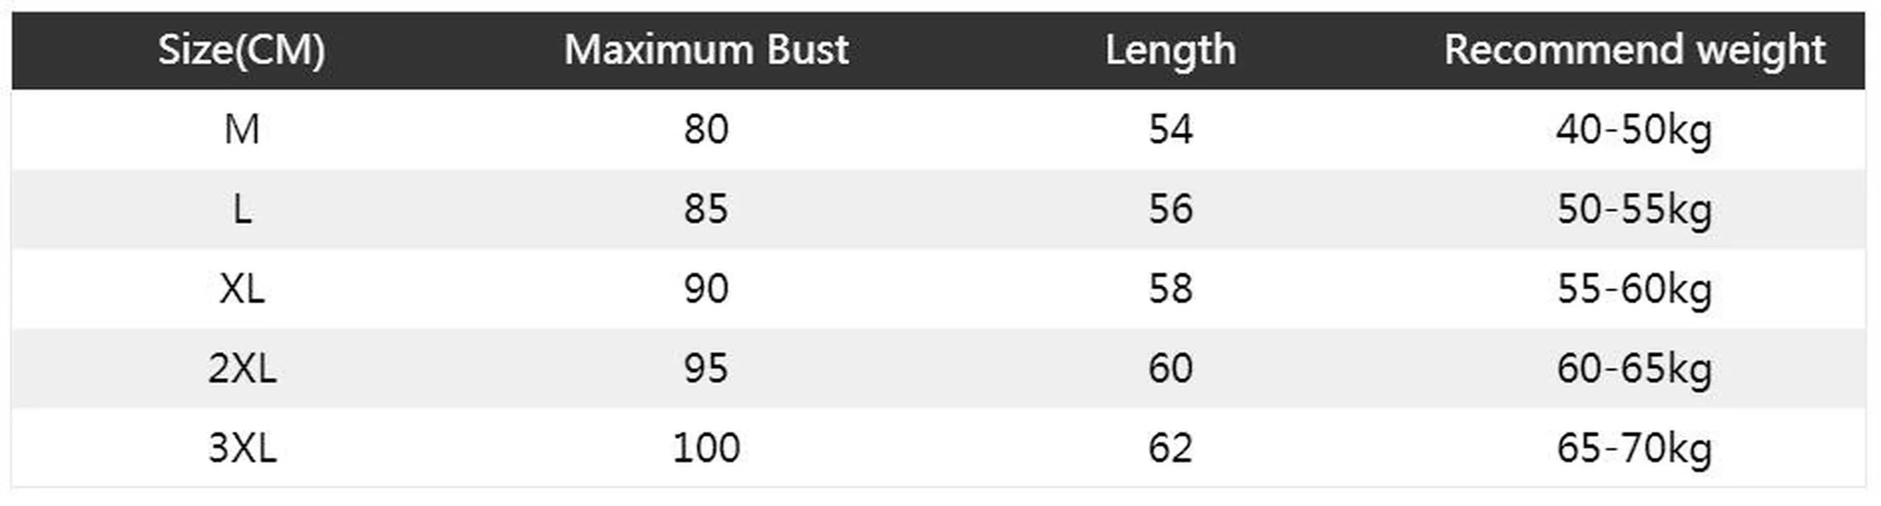This screenshot has width=1881, height=506.
Task: Select the XL size cell
Action: [x=242, y=289]
